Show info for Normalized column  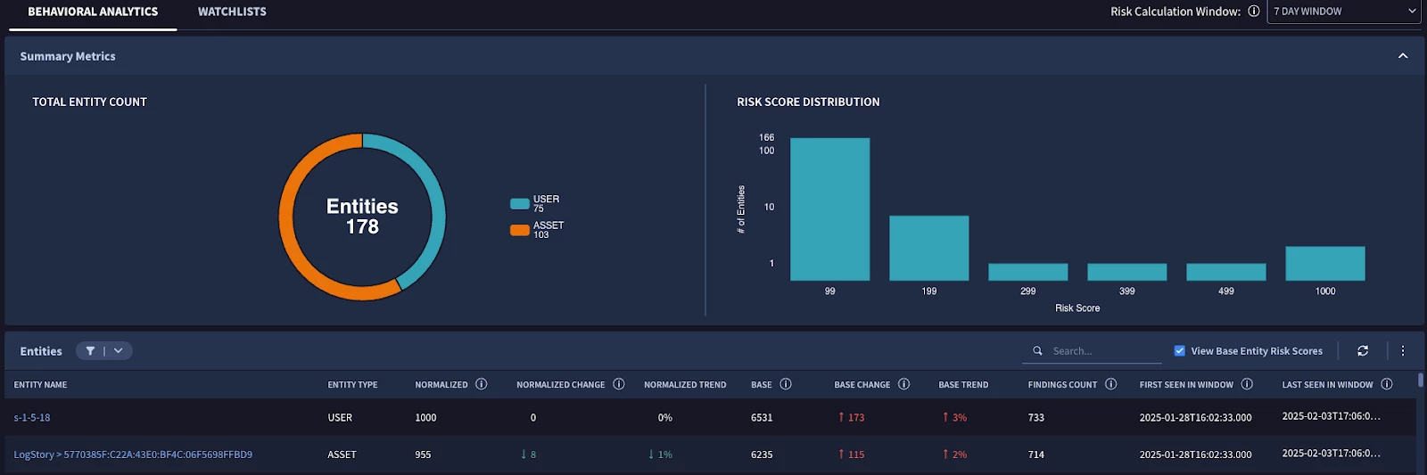click(482, 384)
